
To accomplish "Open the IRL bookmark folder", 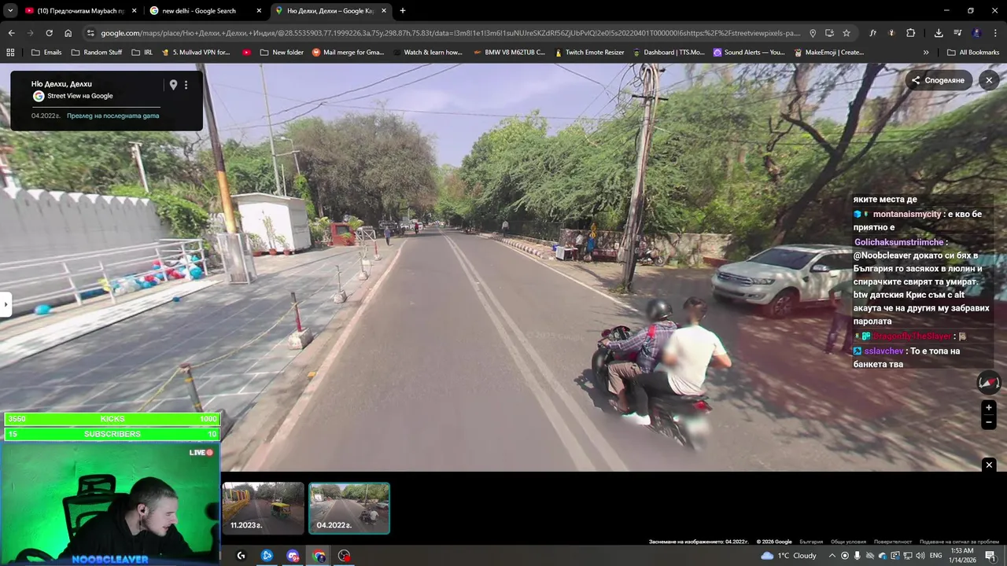I will 142,53.
